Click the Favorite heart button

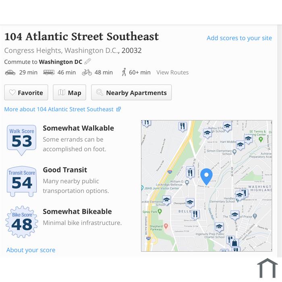26,92
